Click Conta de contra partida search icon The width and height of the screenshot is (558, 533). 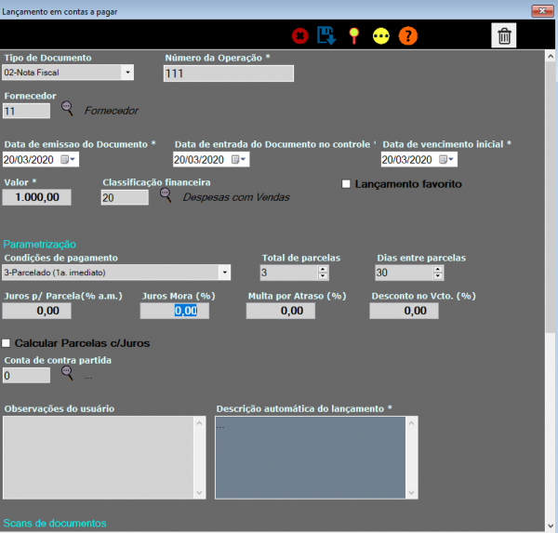(x=67, y=374)
